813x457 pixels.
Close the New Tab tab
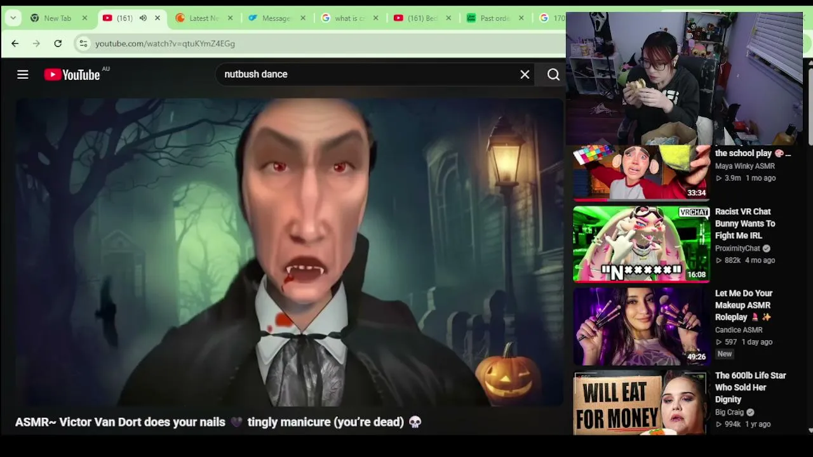point(84,18)
